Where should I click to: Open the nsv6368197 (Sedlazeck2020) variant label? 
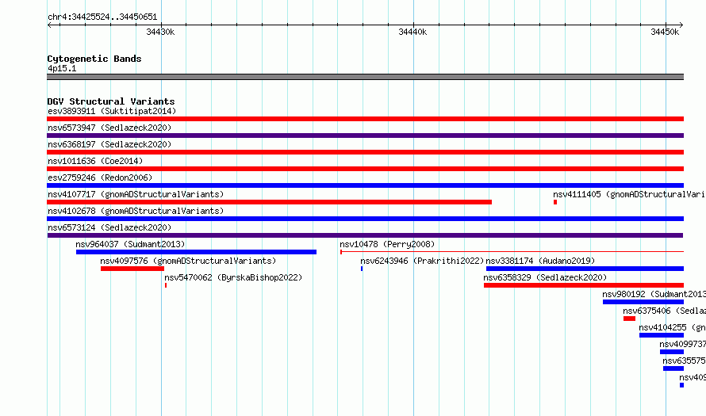109,144
